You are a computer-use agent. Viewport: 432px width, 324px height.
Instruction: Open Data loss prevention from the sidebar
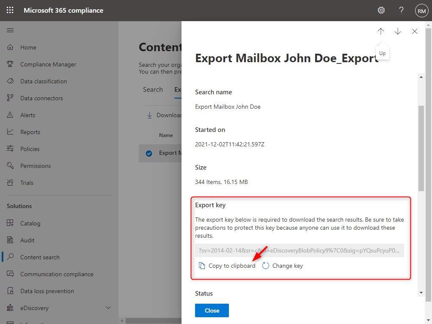(x=47, y=291)
